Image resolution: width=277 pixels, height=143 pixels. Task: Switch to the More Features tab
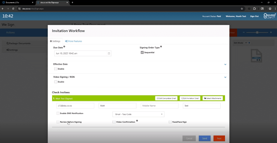73,41
